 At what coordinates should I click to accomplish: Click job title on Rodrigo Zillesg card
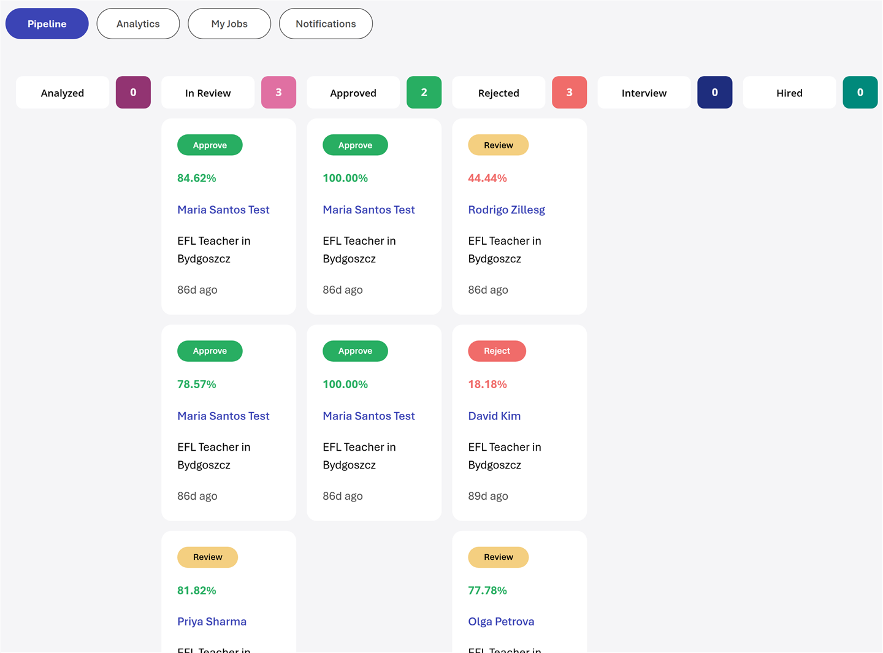click(x=505, y=250)
